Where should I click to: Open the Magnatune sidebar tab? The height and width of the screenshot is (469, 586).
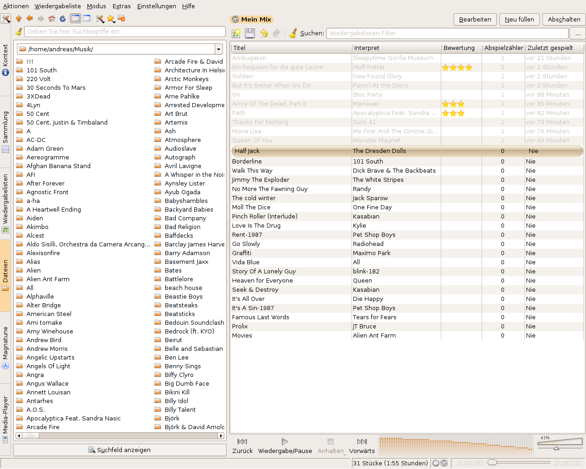(x=5, y=348)
